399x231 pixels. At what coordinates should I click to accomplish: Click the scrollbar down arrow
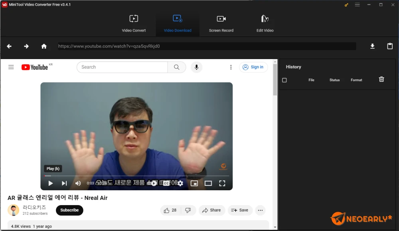pyautogui.click(x=275, y=227)
